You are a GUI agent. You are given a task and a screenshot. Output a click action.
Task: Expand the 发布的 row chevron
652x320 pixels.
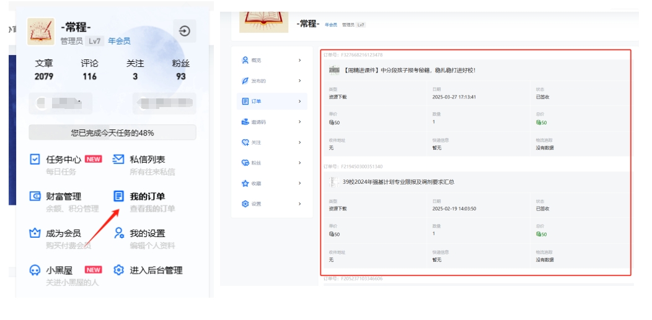[300, 80]
